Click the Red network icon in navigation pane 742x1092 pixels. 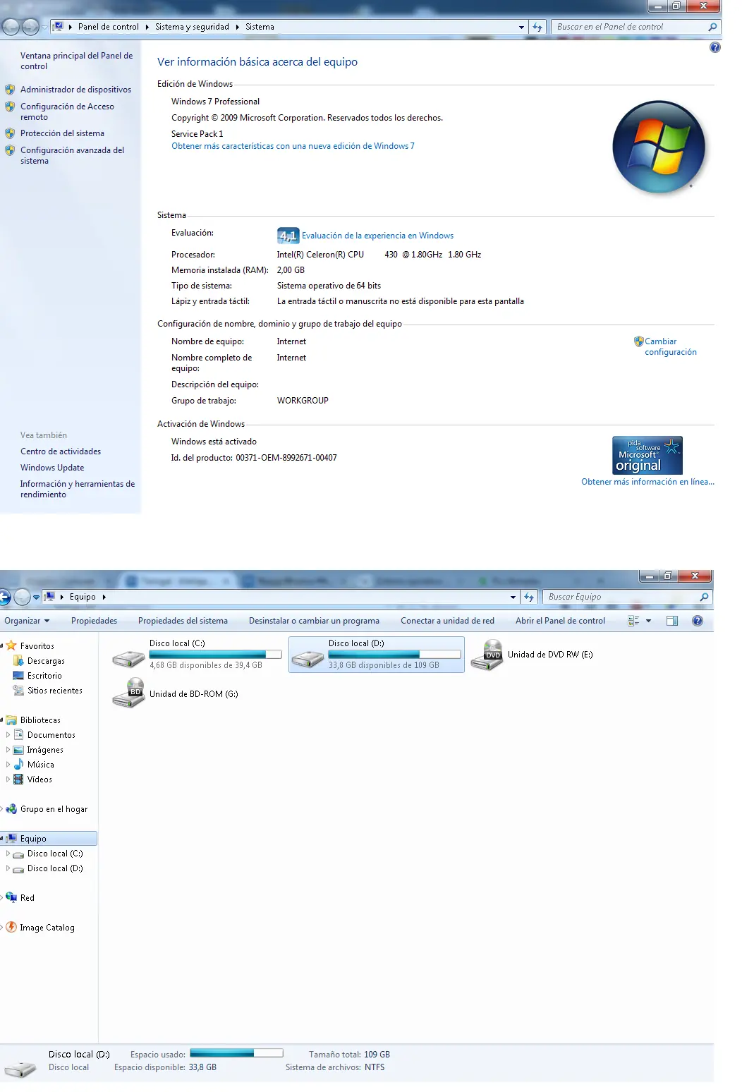[x=11, y=897]
